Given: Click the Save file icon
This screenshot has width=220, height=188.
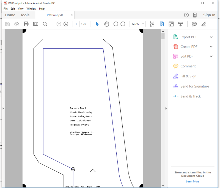Looking at the screenshot, I should (x=8, y=24).
